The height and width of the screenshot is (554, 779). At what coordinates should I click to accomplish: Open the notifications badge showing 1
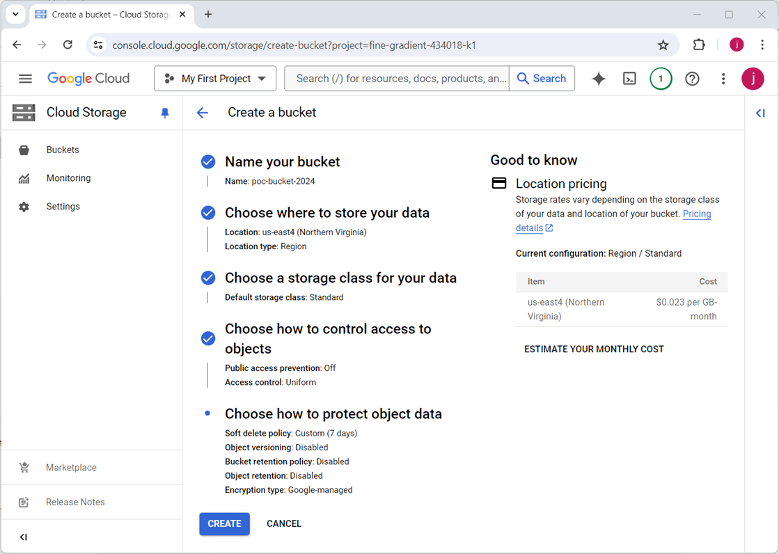tap(661, 79)
